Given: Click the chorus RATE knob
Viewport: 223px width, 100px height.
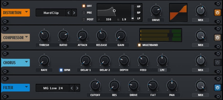Looking at the screenshot, I should coord(44,60).
